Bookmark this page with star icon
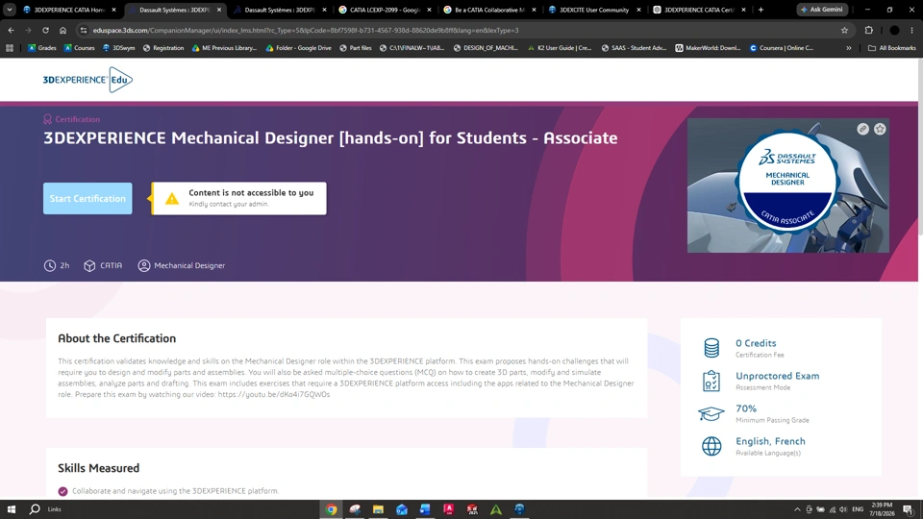 (x=845, y=30)
